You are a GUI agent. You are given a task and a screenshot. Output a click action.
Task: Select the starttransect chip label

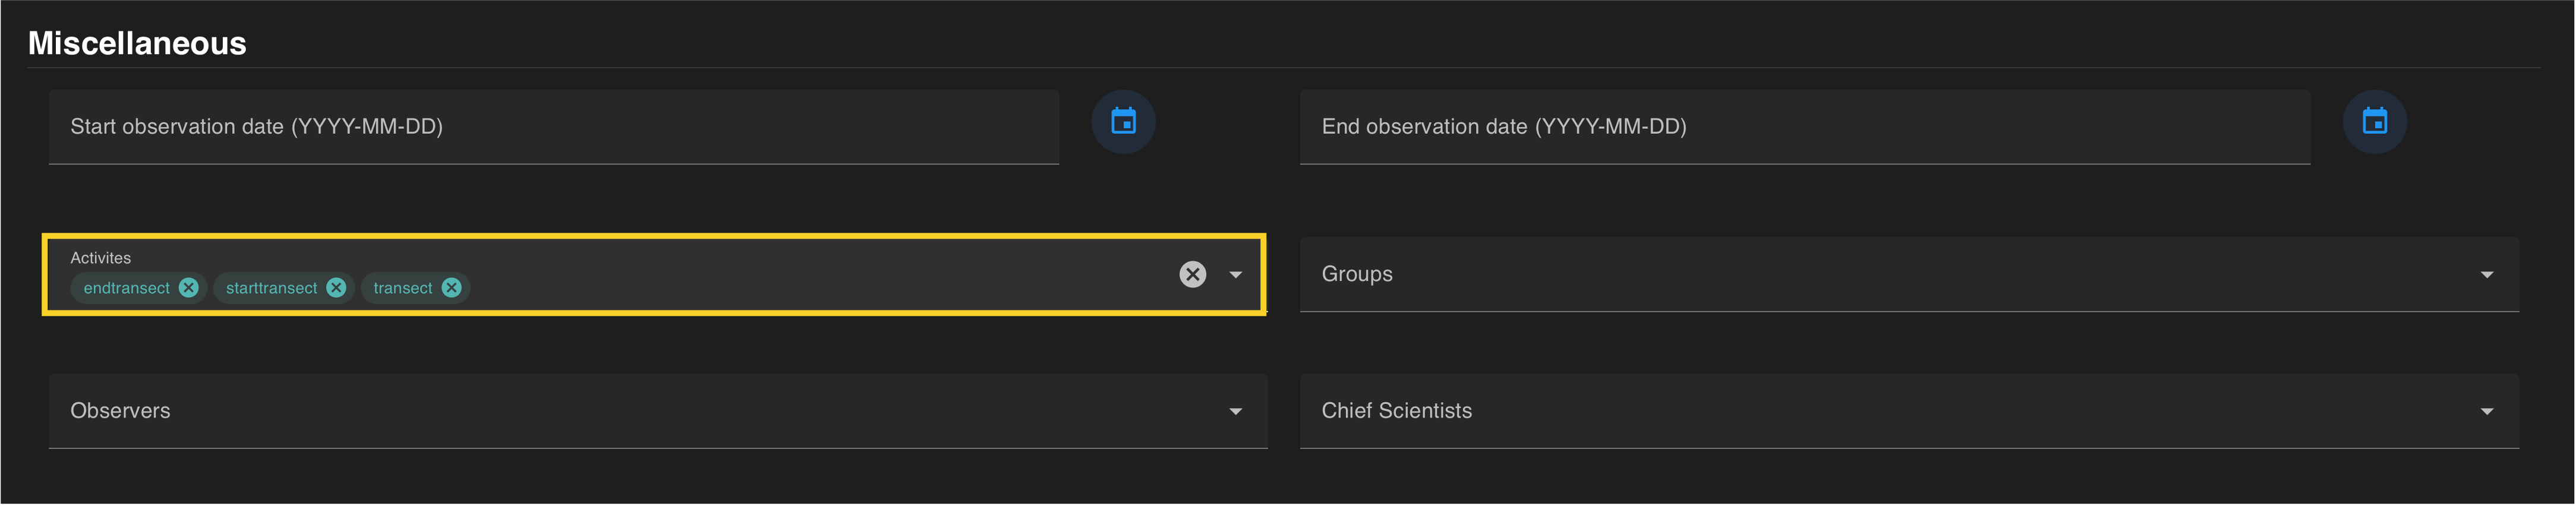click(271, 288)
